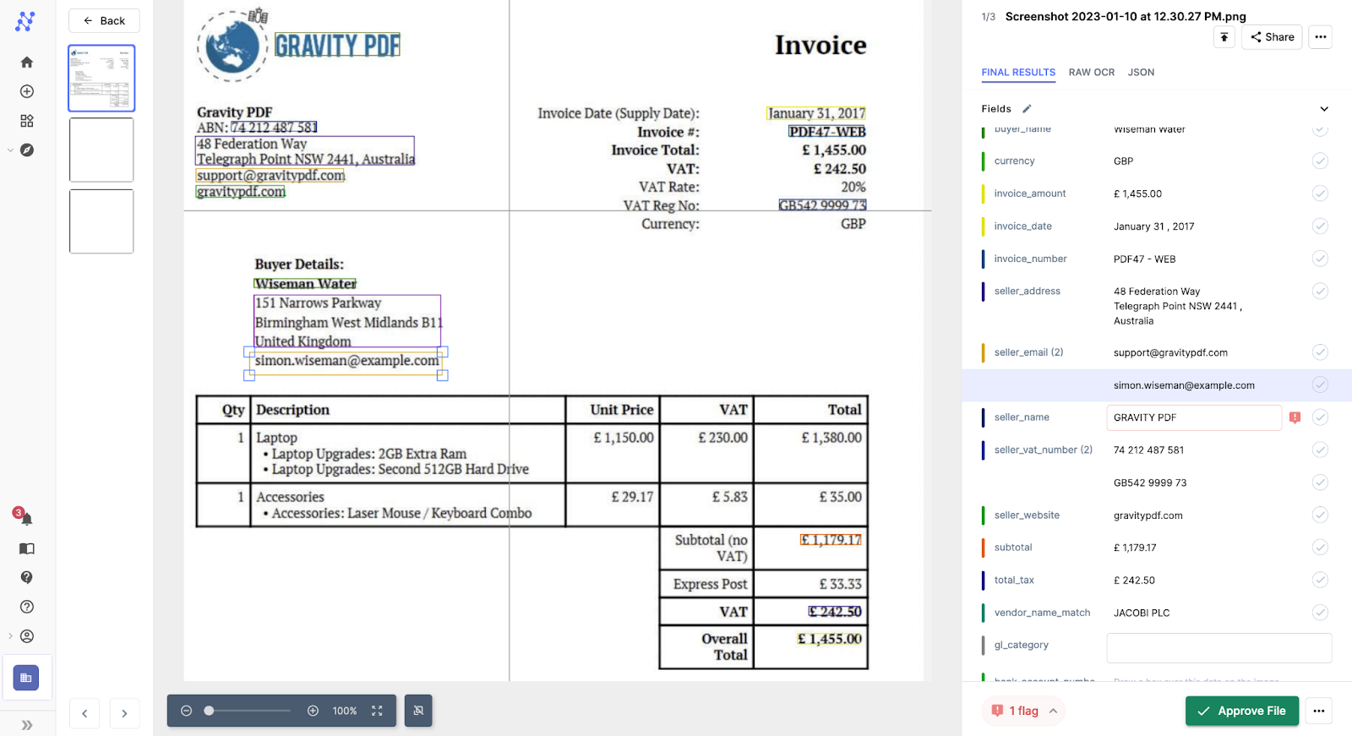Expand the arrow beside the compass icon
The width and height of the screenshot is (1352, 736).
click(10, 150)
